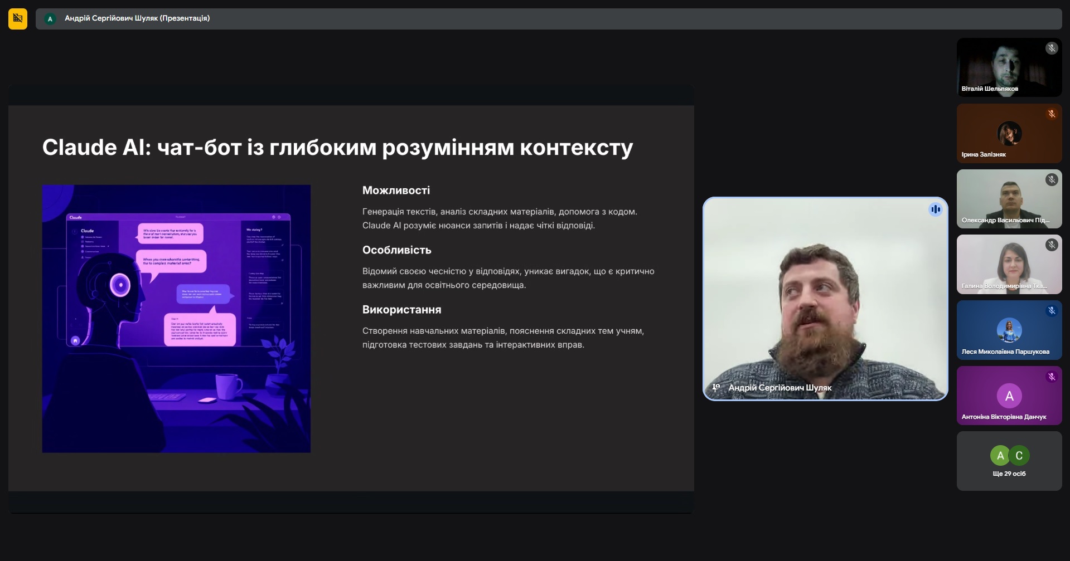Click muted mic icon on Леся Миколаївна Паршукова's tile
1070x561 pixels.
[1052, 311]
